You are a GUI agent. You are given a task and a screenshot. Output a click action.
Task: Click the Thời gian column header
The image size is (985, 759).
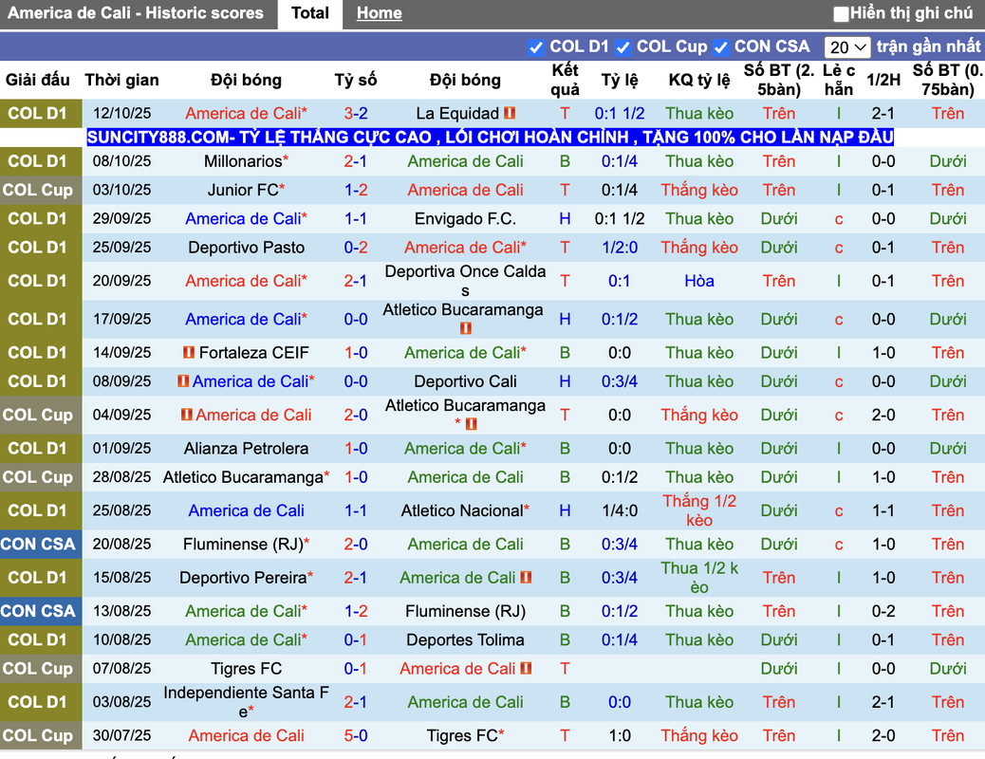(x=121, y=81)
